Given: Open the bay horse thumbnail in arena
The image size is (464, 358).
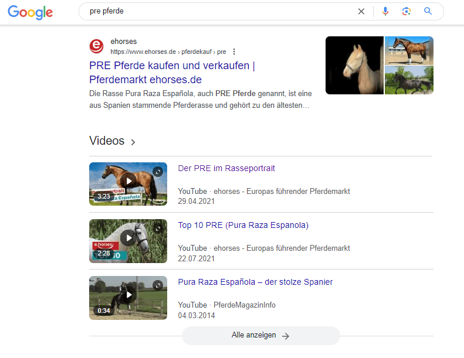Looking at the screenshot, I should [x=409, y=50].
